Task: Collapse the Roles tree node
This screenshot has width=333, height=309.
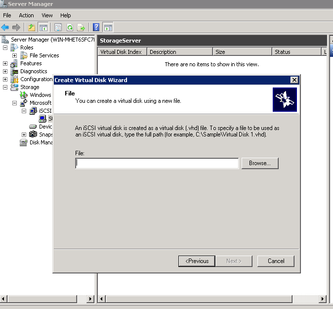Action: click(5, 47)
